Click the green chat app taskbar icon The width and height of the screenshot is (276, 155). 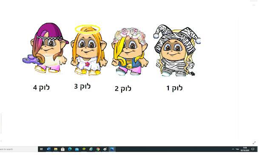coord(84,149)
